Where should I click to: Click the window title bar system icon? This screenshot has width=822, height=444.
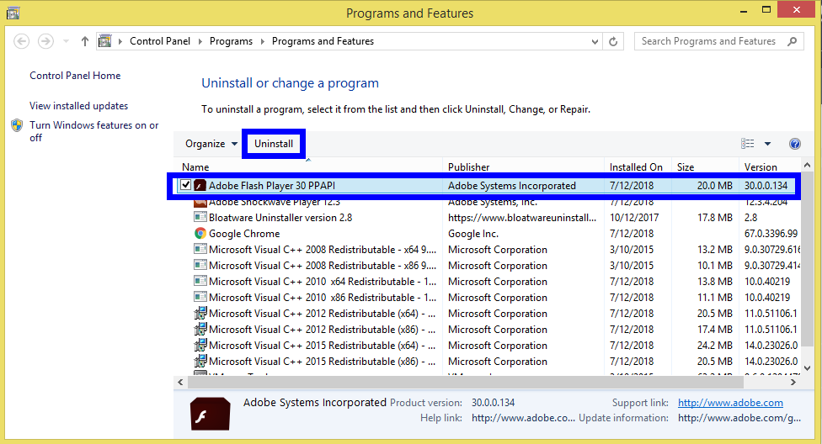click(x=13, y=13)
